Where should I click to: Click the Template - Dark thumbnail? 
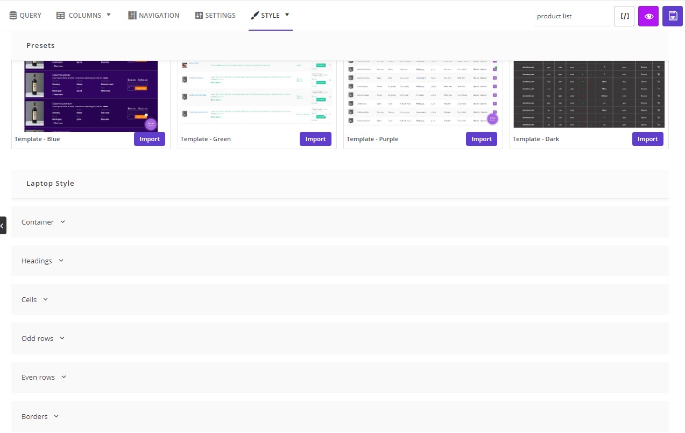[x=589, y=94]
